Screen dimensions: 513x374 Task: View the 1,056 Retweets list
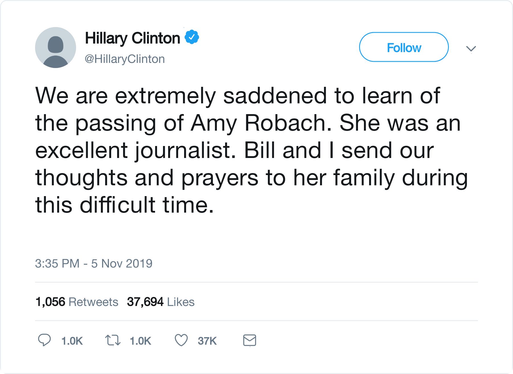[x=77, y=302]
